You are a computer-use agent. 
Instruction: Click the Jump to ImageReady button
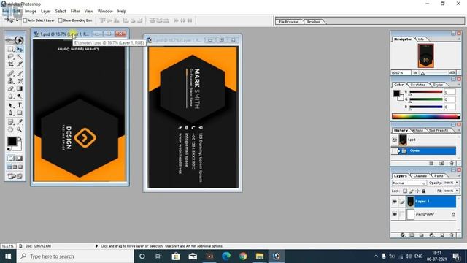pyautogui.click(x=15, y=176)
